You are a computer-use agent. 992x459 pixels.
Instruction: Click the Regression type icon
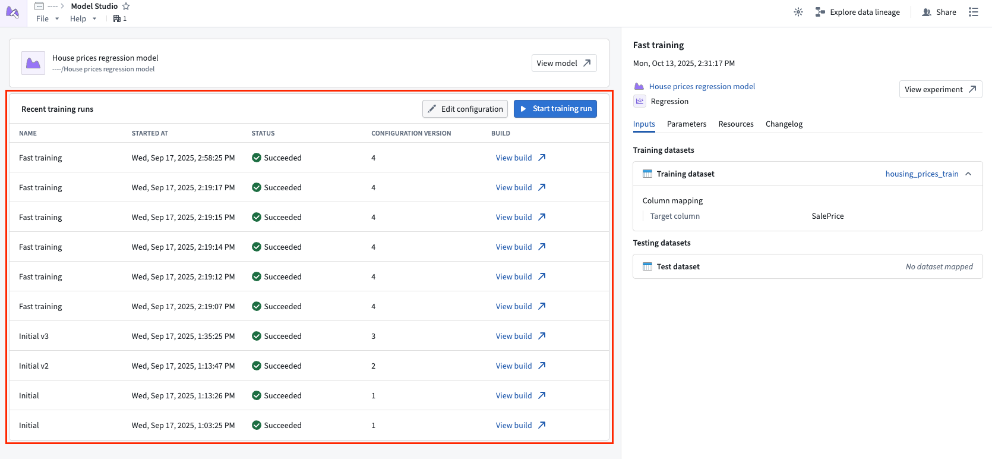pos(640,101)
